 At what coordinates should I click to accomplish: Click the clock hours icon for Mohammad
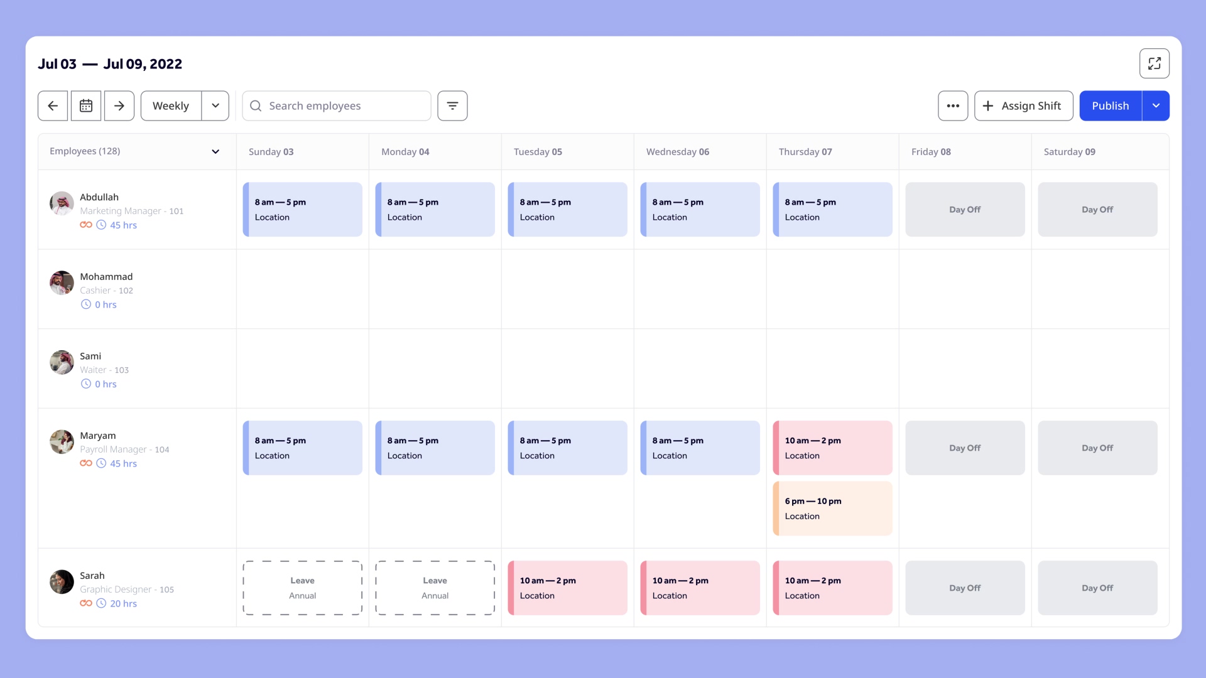pos(85,304)
